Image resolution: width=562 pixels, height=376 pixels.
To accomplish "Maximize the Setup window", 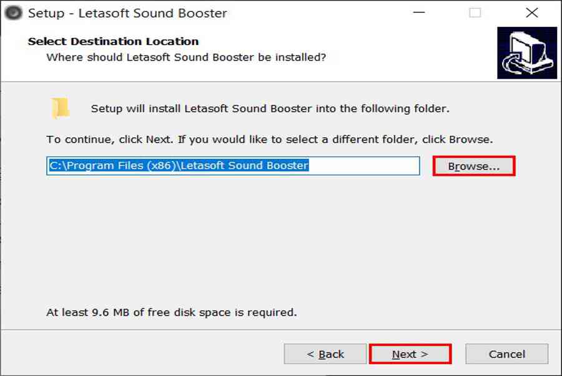I will tap(475, 12).
